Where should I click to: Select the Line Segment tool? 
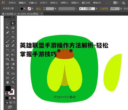tap(7, 37)
